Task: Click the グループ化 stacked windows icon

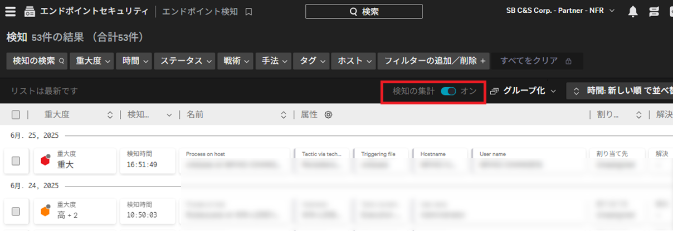Action: tap(494, 91)
